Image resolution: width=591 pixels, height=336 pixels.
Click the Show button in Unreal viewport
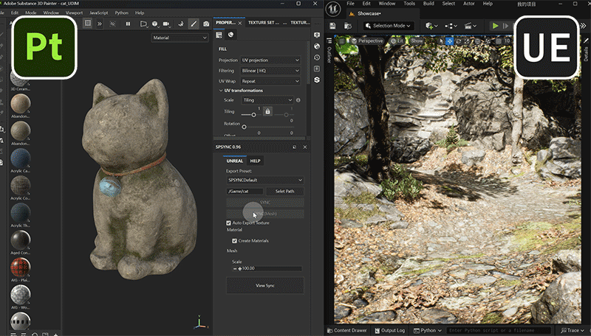417,41
